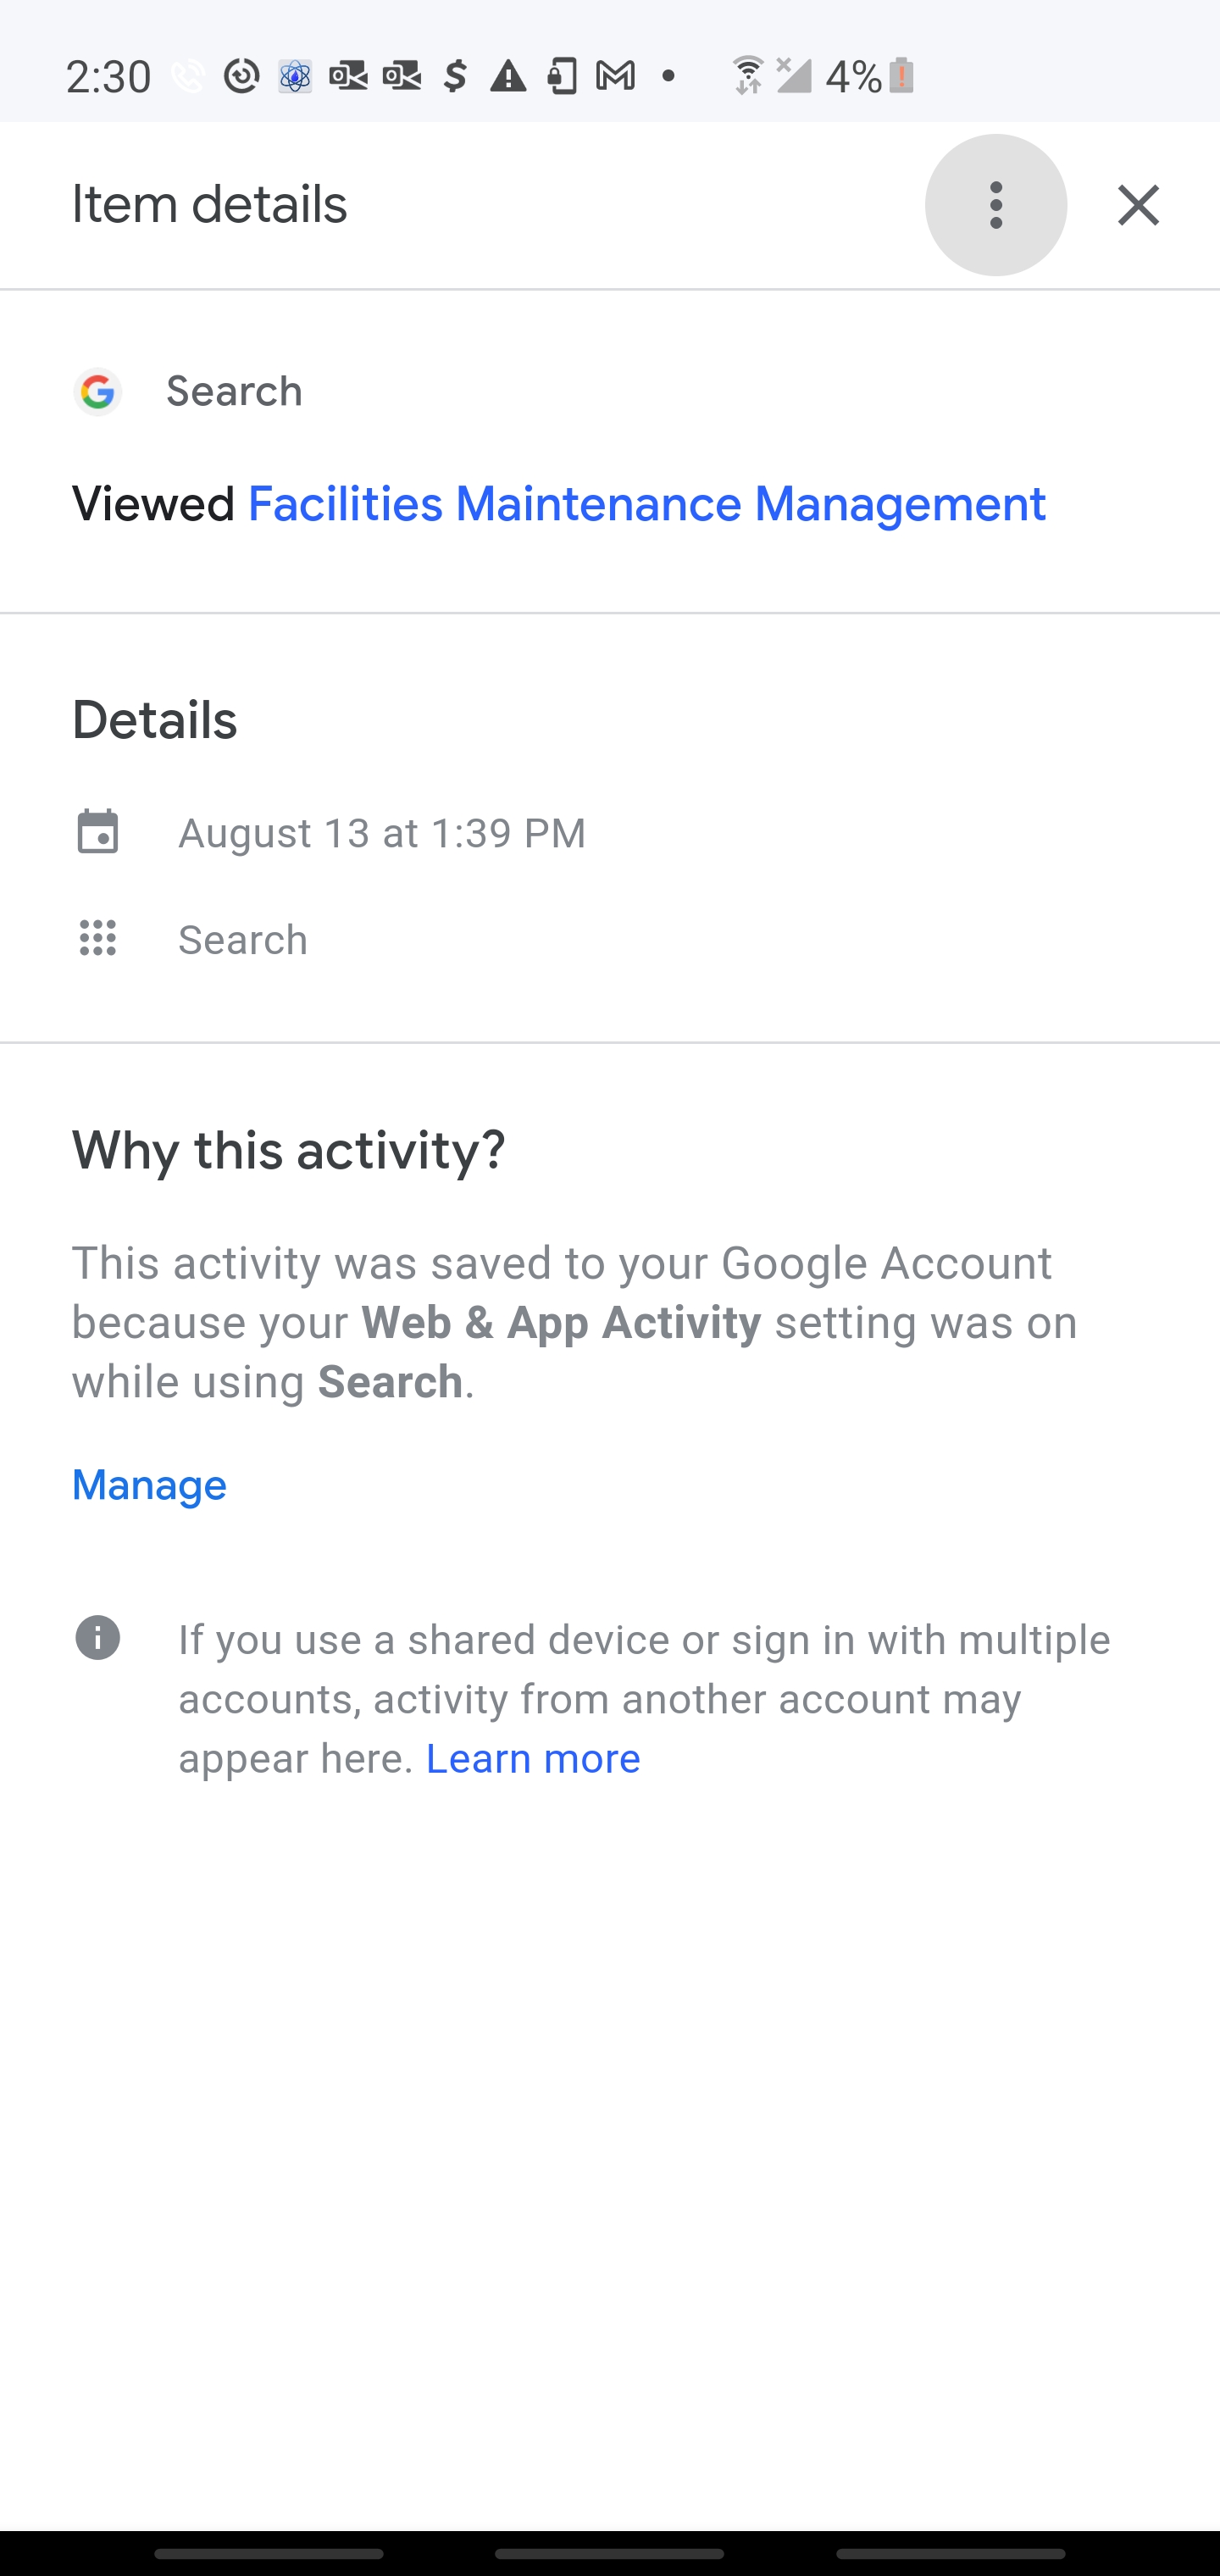The image size is (1220, 2576).
Task: Tap the Search product label under Details
Action: point(243,940)
